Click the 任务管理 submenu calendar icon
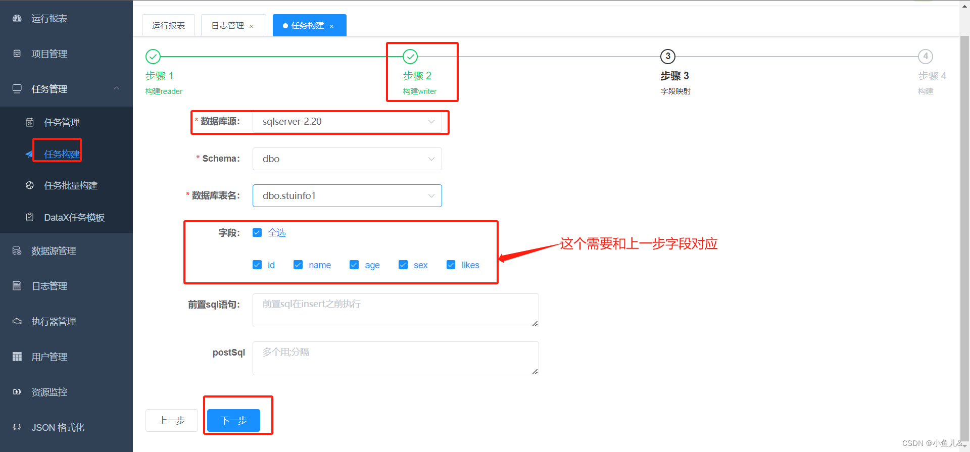 [30, 122]
